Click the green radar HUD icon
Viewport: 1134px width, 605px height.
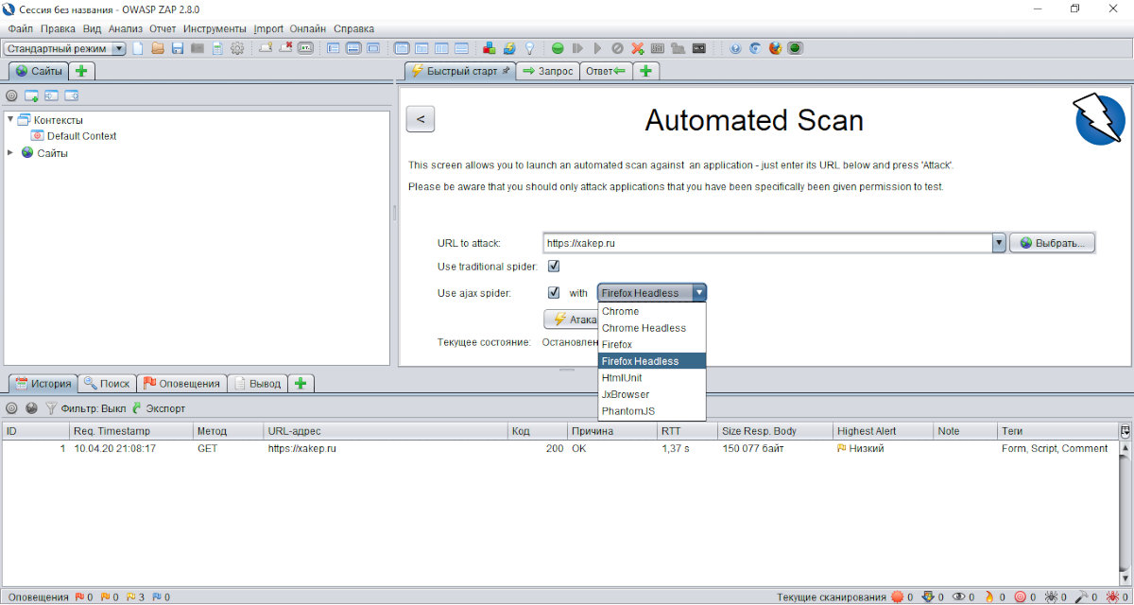click(x=795, y=48)
